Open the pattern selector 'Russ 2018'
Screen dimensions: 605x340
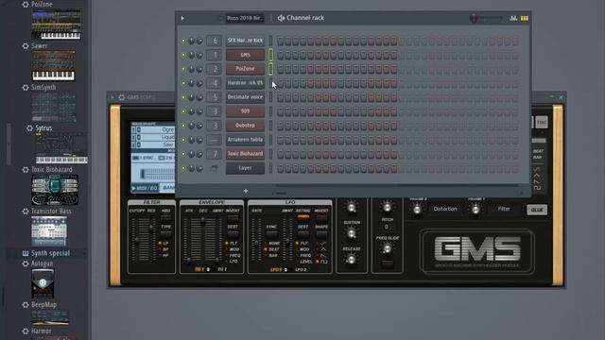(x=245, y=18)
